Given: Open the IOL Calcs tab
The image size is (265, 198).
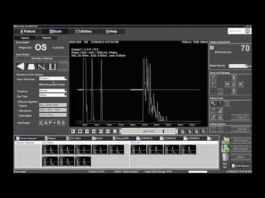Looking at the screenshot, I should pyautogui.click(x=73, y=139).
